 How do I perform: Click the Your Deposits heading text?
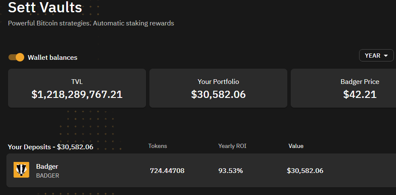(x=51, y=147)
